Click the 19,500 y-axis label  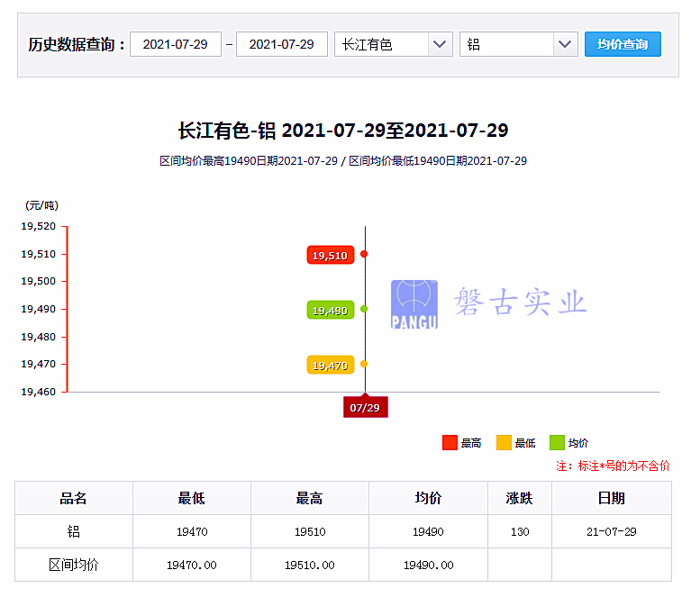(39, 281)
